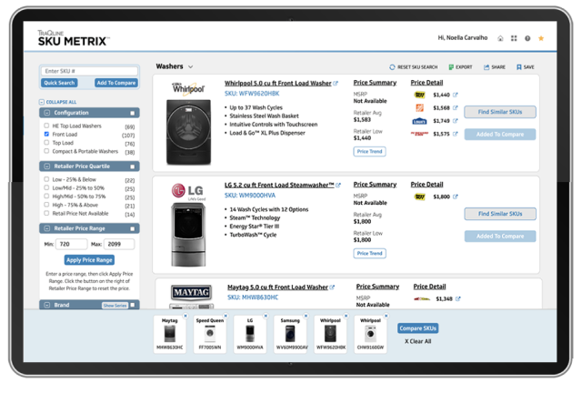Open the help question mark icon

pyautogui.click(x=527, y=38)
